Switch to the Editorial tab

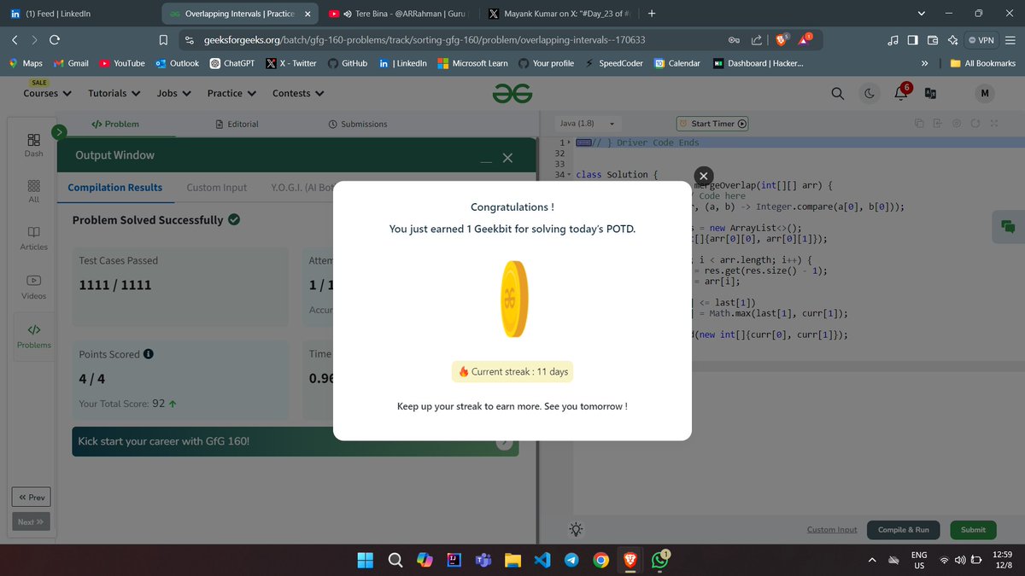pyautogui.click(x=237, y=124)
